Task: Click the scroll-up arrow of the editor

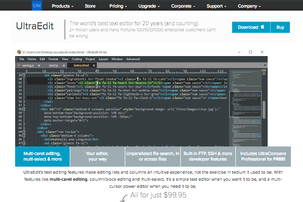Action: (264, 73)
